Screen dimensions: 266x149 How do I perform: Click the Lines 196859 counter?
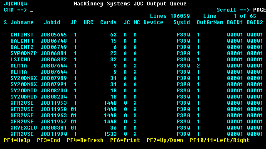(170, 16)
